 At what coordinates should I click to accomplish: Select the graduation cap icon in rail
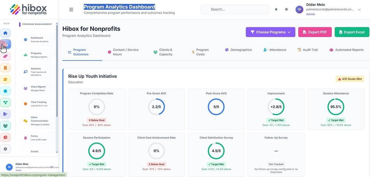pyautogui.click(x=5, y=80)
